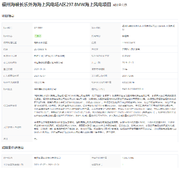Viewport: 179px width, 169px height.
Task: Click the small tag beside the page title
Action: (x=120, y=5)
